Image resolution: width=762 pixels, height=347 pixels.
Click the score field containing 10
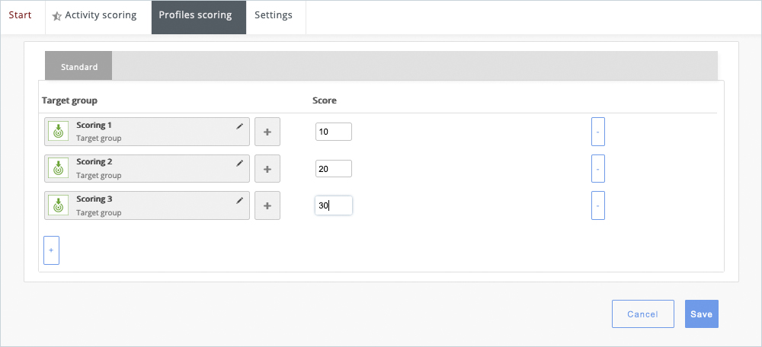[x=333, y=132]
